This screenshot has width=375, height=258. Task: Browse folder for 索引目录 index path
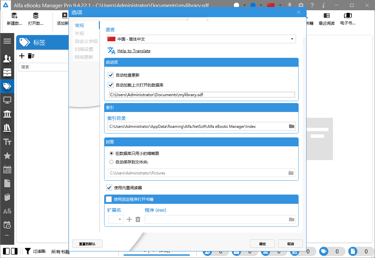(x=292, y=127)
